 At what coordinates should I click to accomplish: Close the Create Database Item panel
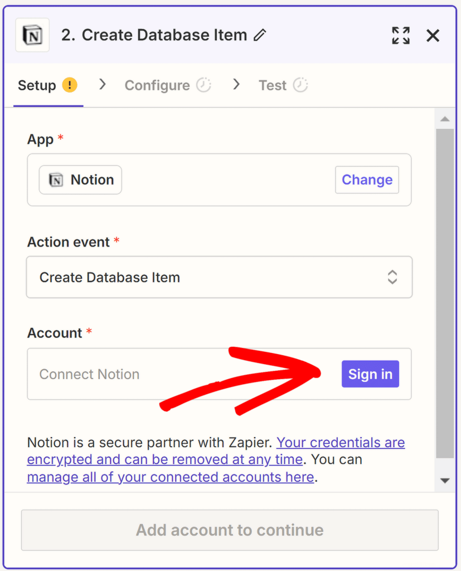click(x=433, y=36)
